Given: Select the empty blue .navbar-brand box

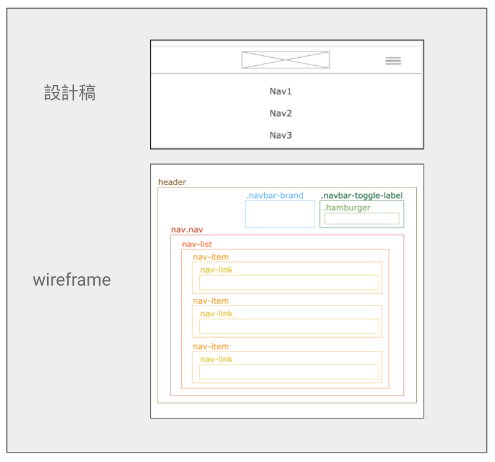Looking at the screenshot, I should point(279,214).
